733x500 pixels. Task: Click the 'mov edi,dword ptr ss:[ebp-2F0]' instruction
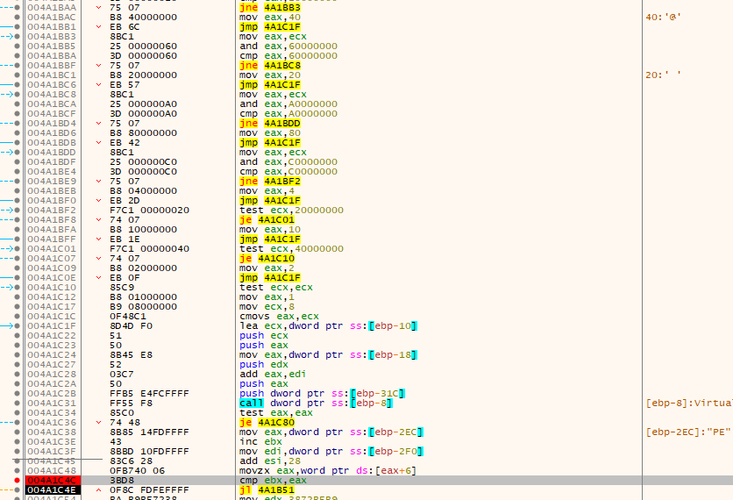(331, 452)
